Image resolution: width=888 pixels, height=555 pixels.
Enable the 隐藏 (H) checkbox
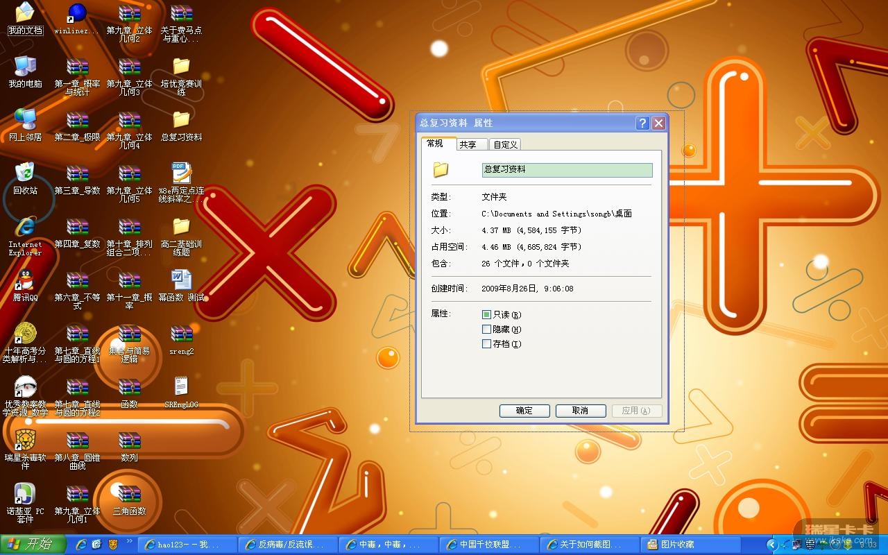pyautogui.click(x=486, y=330)
